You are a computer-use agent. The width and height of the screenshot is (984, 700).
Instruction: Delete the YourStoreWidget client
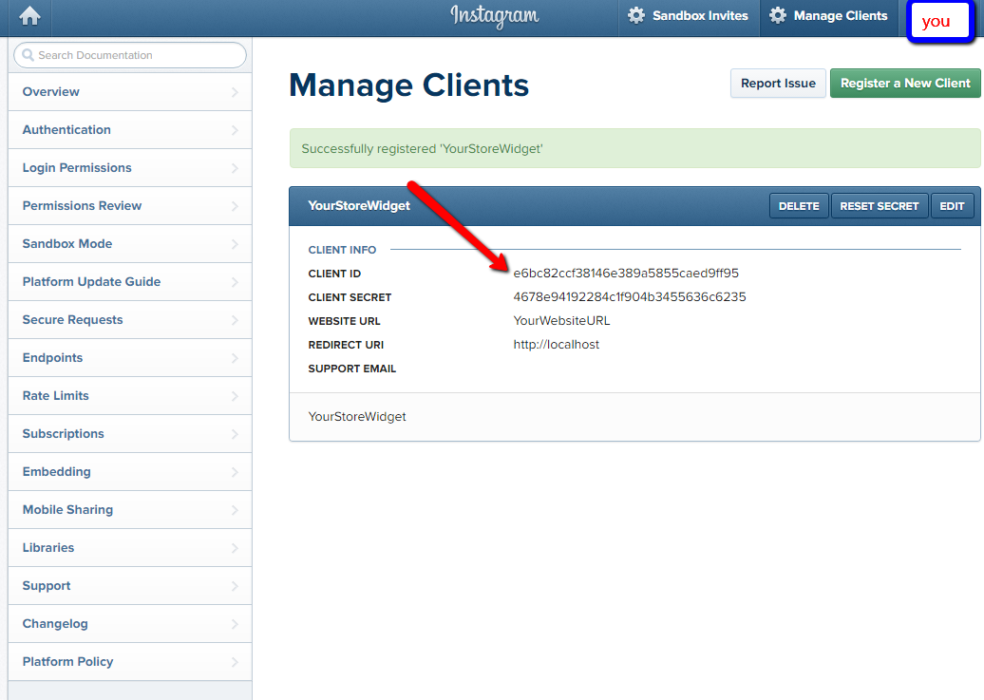click(x=799, y=206)
